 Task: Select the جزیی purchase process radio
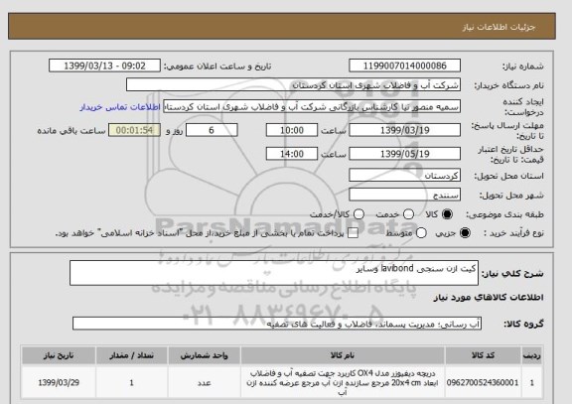[x=465, y=233]
